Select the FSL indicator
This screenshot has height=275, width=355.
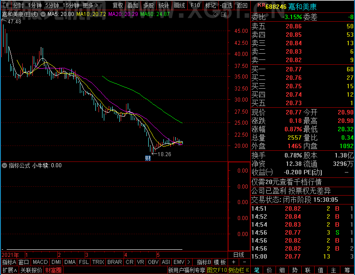click(84, 262)
